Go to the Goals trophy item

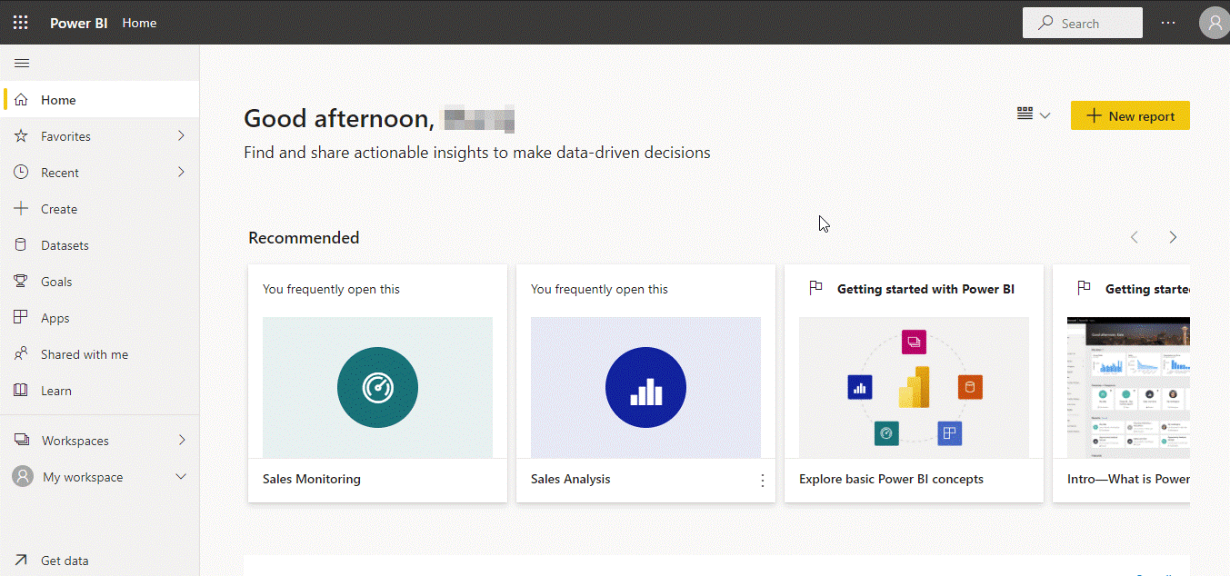pos(55,282)
